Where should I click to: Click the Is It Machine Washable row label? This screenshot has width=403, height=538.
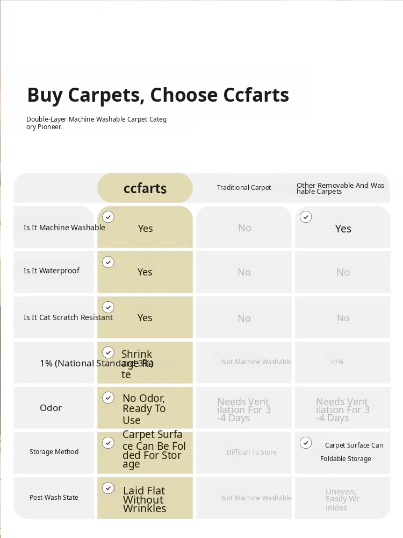(x=64, y=228)
